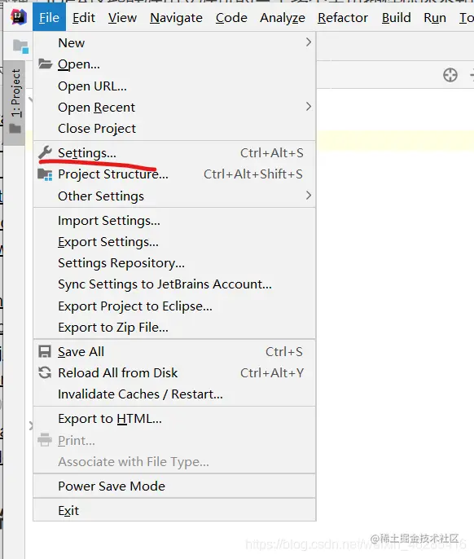Toggle Power Save Mode
Image resolution: width=474 pixels, height=559 pixels.
174,486
